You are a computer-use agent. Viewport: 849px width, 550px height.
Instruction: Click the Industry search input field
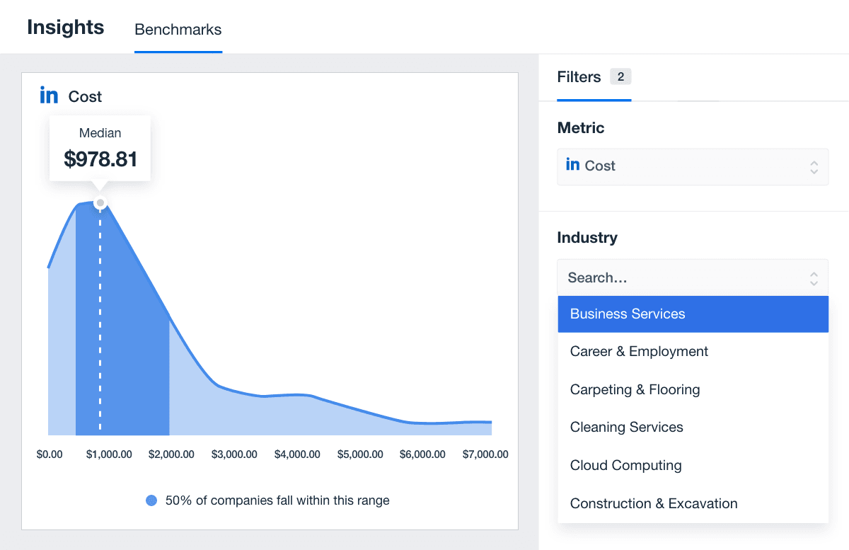point(679,278)
